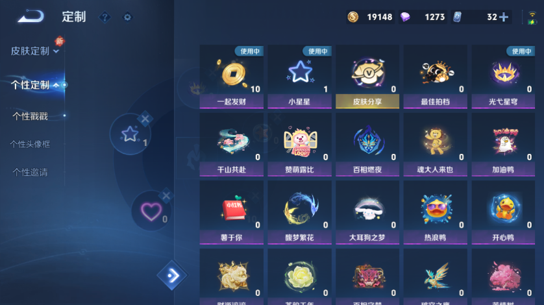Choose the 光弋星穹 crown effect
The image size is (544, 305).
503,77
